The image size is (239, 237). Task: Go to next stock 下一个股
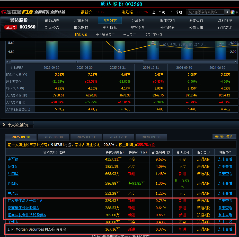(x=176, y=12)
